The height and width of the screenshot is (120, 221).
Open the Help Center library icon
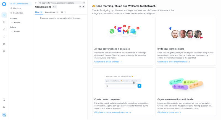pyautogui.click(x=4, y=44)
